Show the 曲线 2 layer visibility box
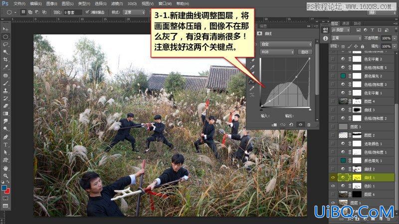Screen dimensions: 399x224 pyautogui.click(x=333, y=169)
